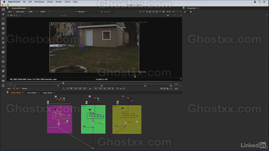
Task: Open the Image nodes toolbar menu
Action: [x=3, y=9]
